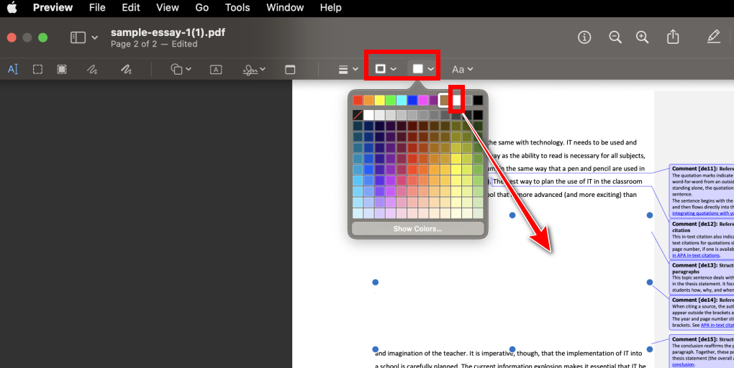The image size is (734, 368).
Task: Select the no-fill diagonal slash swatch
Action: point(358,115)
